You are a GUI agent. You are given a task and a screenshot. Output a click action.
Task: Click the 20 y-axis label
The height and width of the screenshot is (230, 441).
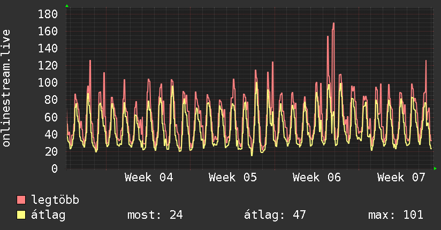click(x=51, y=151)
